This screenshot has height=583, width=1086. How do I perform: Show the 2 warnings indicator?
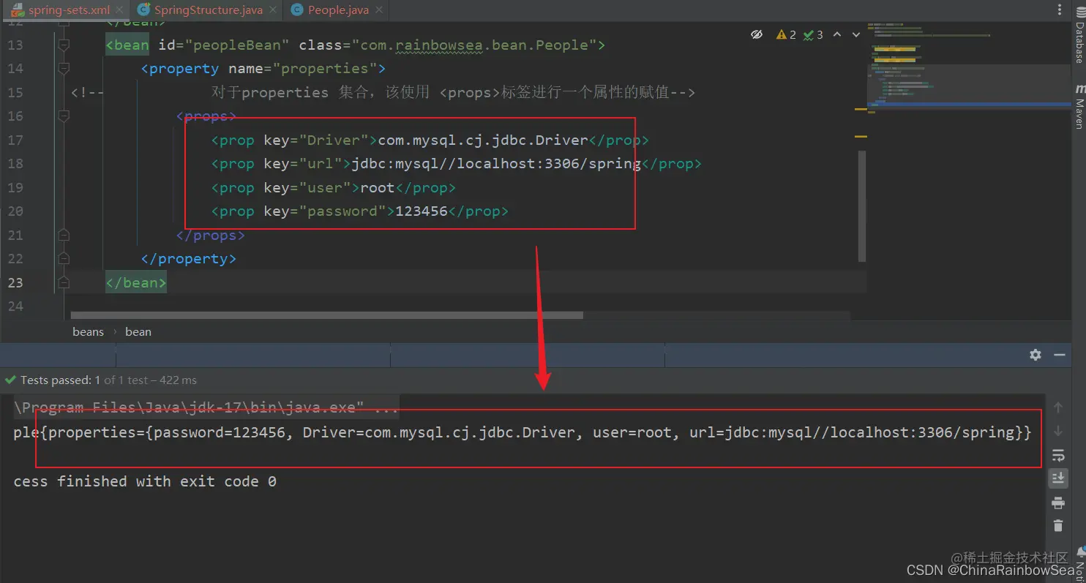786,34
